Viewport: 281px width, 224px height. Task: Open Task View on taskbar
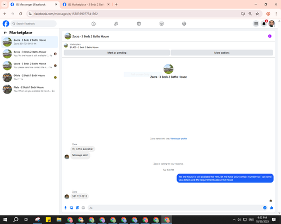click(x=26, y=220)
